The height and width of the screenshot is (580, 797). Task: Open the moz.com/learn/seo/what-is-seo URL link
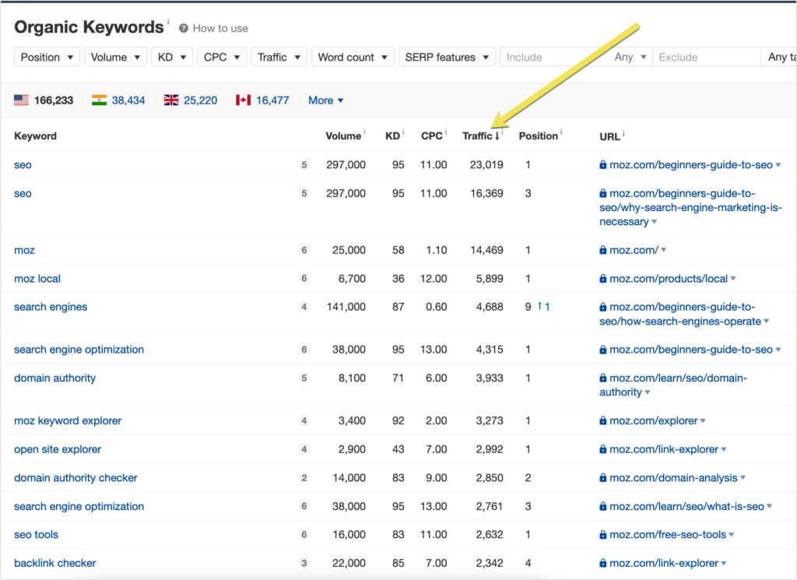[x=686, y=506]
